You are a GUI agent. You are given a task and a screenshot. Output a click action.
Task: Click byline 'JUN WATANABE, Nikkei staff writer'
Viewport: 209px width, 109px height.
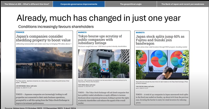pos(26,86)
